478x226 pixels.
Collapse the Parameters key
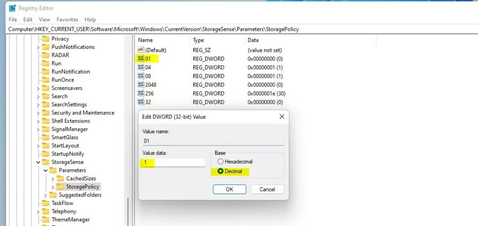click(45, 171)
